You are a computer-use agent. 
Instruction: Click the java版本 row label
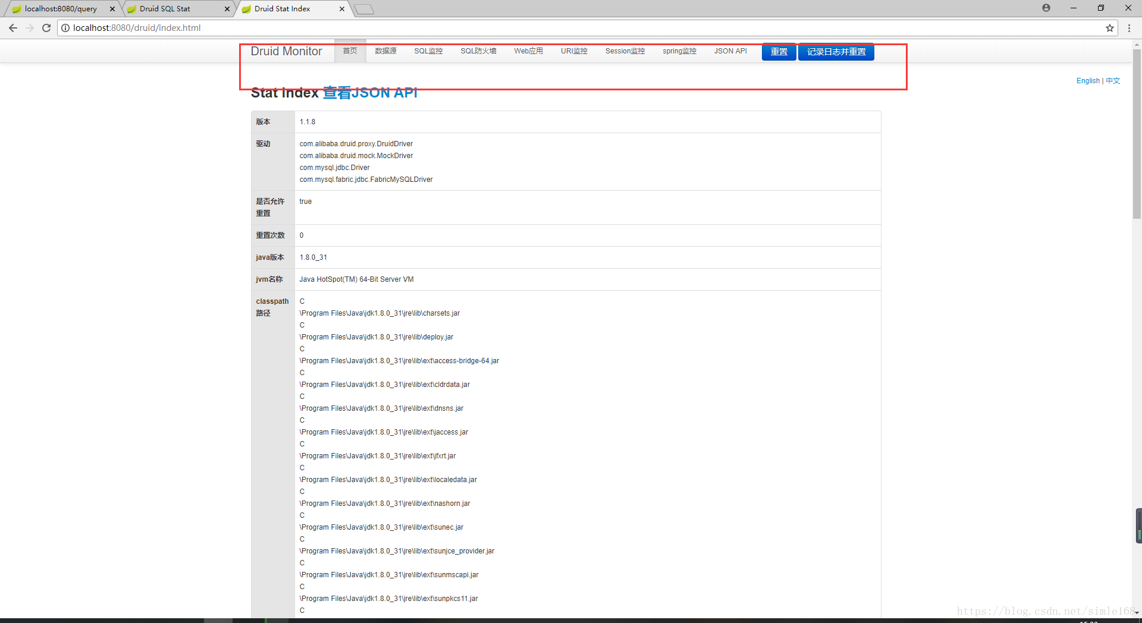[270, 257]
